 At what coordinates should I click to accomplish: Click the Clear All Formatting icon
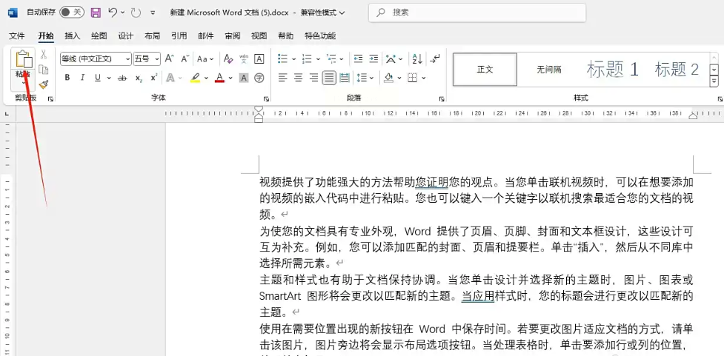[228, 58]
